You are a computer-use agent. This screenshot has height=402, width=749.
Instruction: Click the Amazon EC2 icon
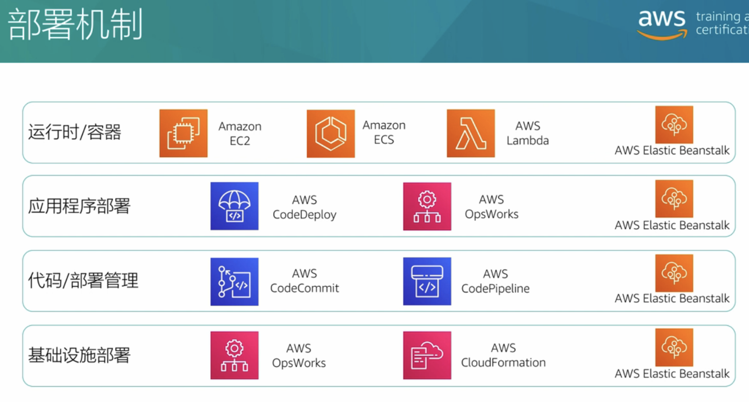[x=183, y=133]
